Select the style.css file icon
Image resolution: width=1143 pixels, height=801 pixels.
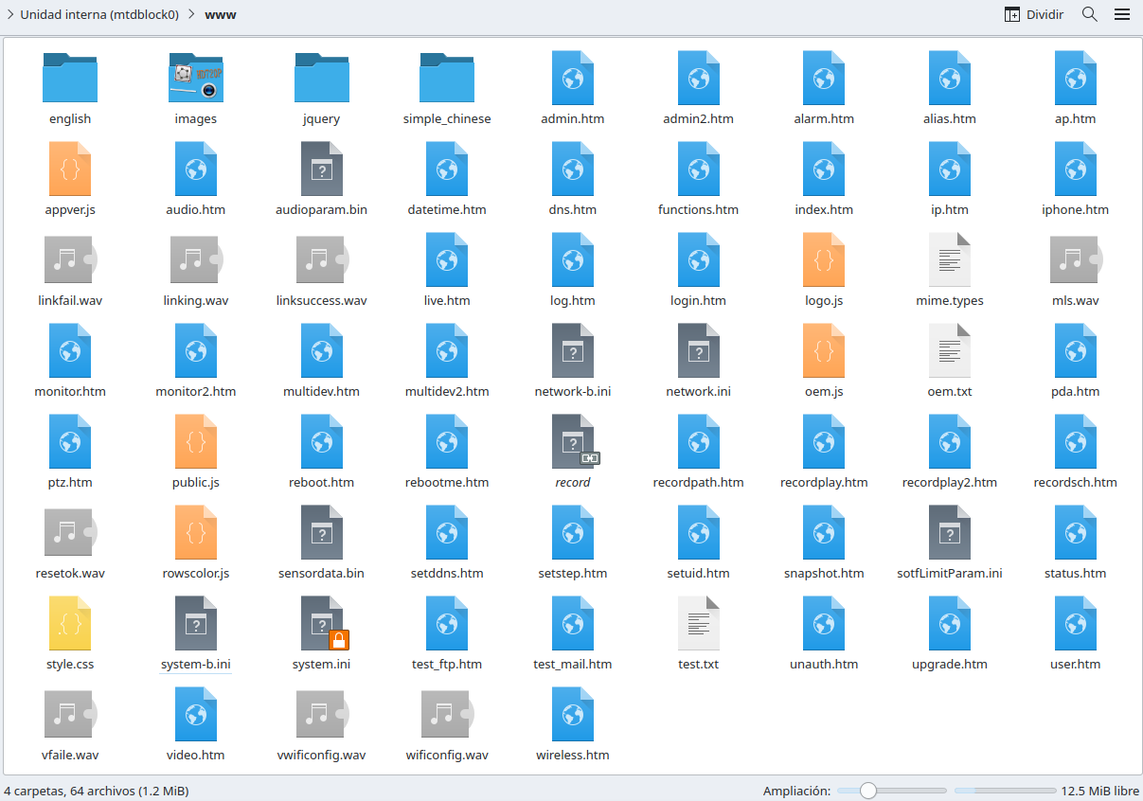[70, 623]
